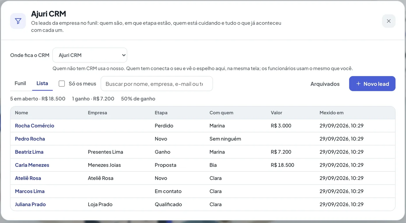Screen dimensions: 406x223
Task: Click the R$ 3.000 value cell
Action: coord(281,126)
